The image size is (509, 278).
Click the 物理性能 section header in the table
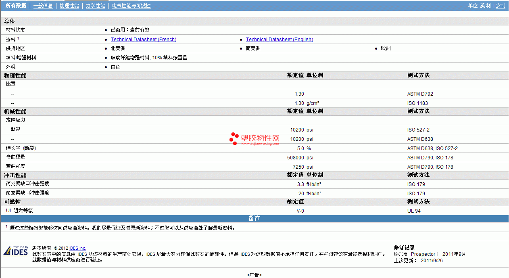coord(15,75)
